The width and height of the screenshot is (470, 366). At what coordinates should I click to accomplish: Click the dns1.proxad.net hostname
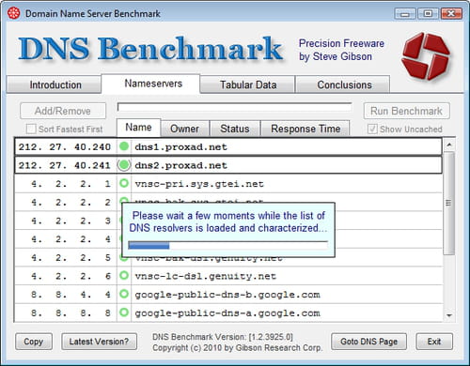180,147
